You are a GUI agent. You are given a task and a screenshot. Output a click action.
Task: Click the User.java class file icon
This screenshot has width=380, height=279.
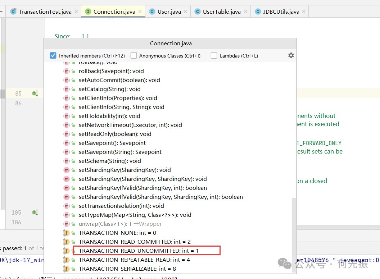click(152, 12)
